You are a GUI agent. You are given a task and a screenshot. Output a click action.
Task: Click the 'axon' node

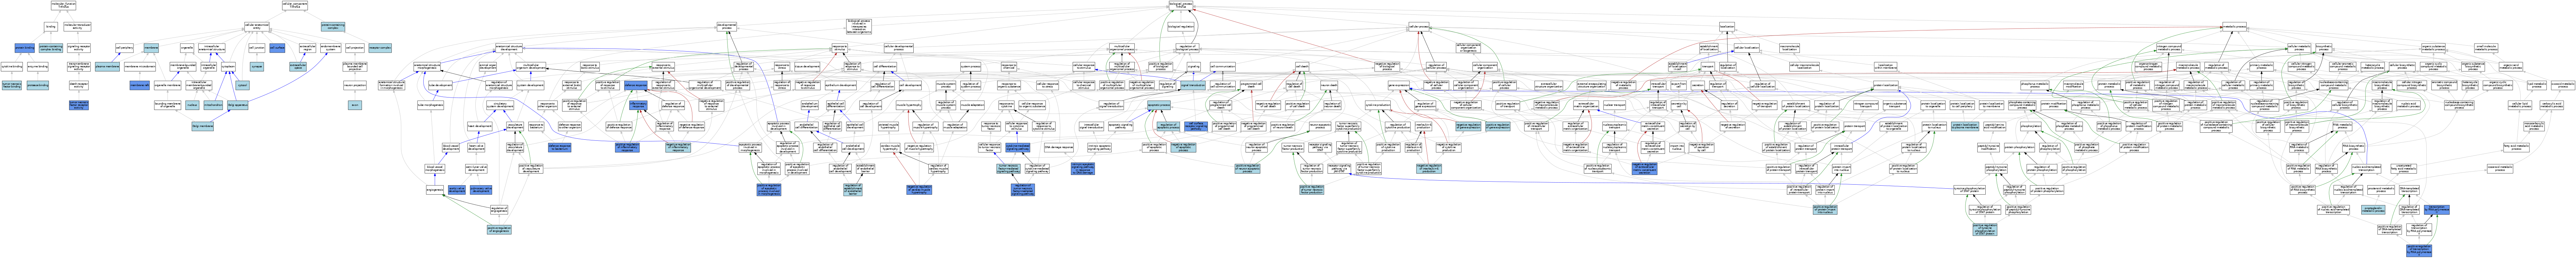tap(355, 105)
